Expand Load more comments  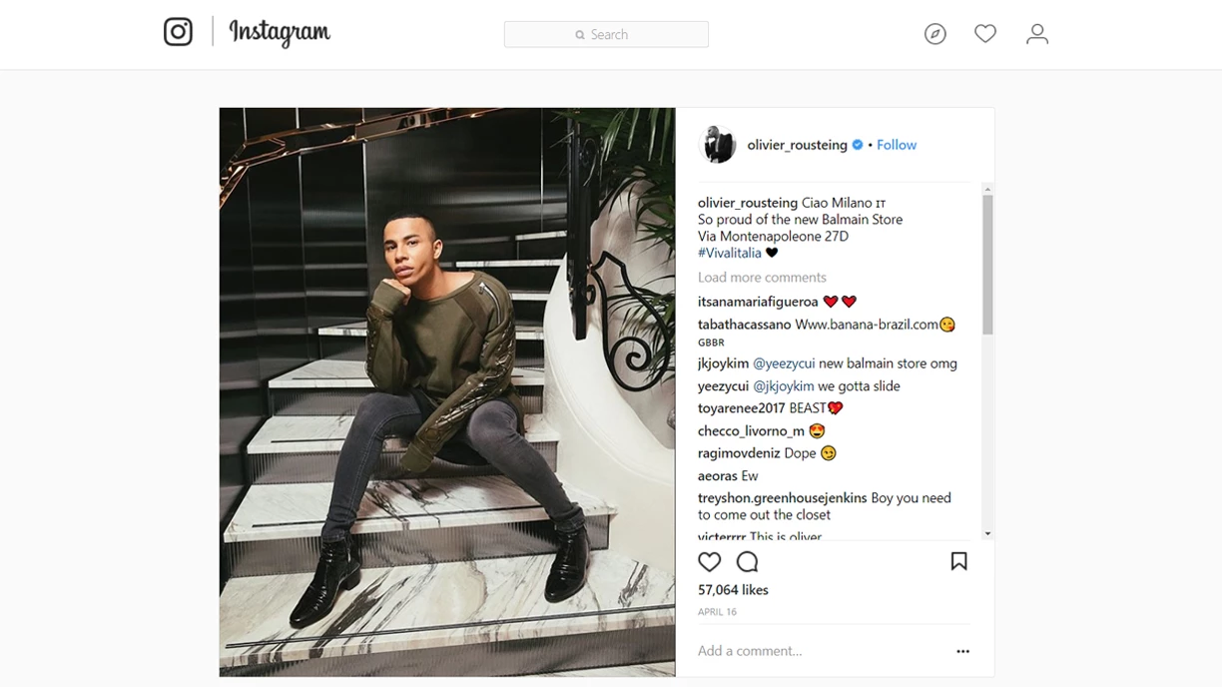point(762,278)
